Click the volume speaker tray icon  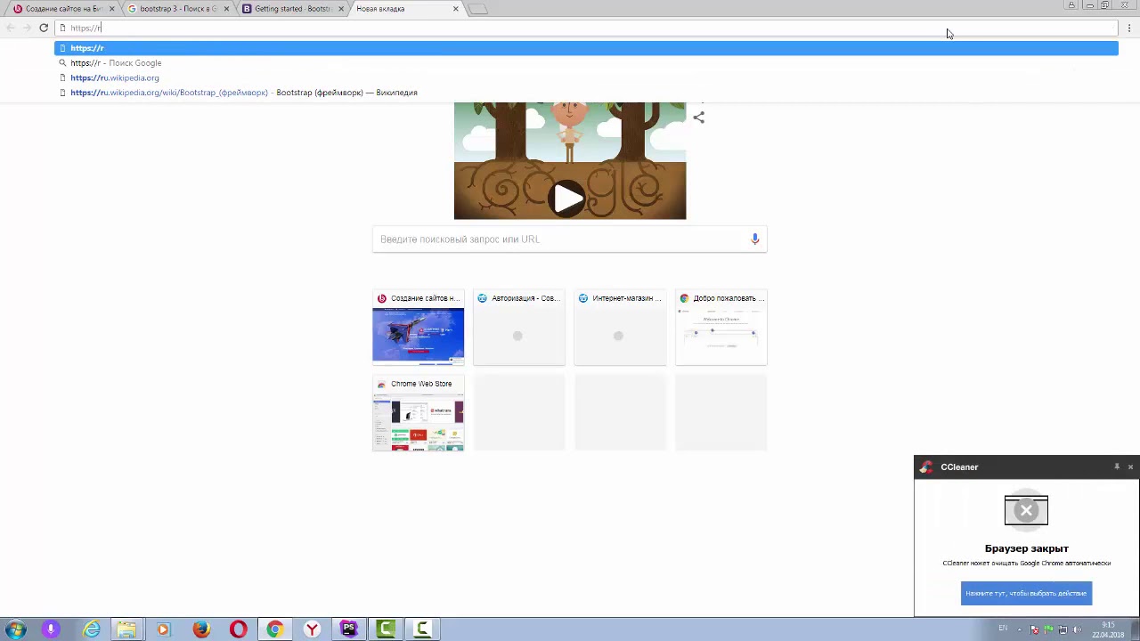click(1077, 629)
